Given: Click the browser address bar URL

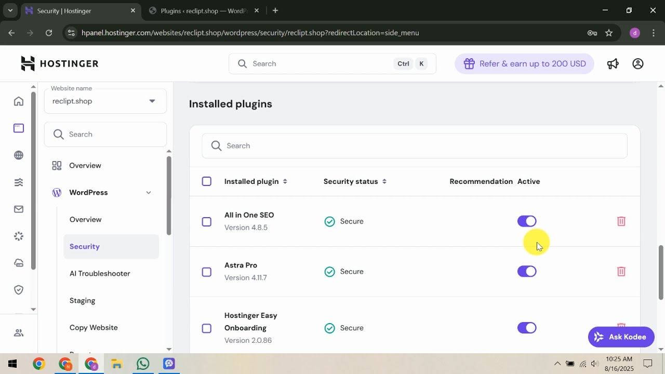Looking at the screenshot, I should 250,33.
